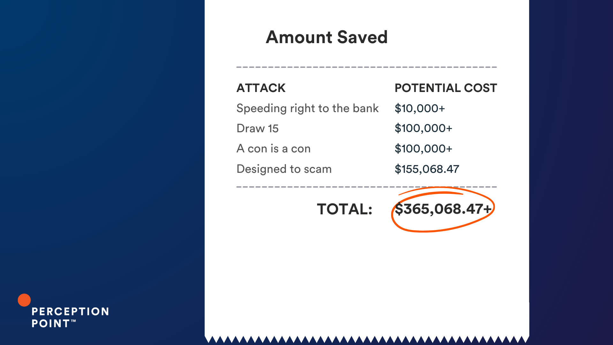Image resolution: width=613 pixels, height=345 pixels.
Task: Click the Amount Saved heading
Action: pos(327,37)
